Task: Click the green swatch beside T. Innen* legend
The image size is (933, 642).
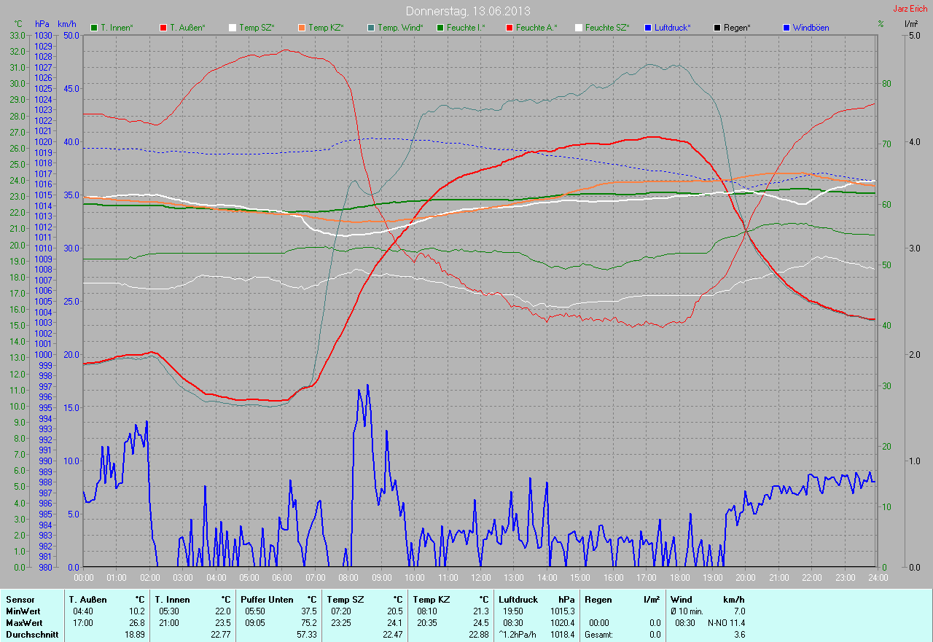Action: tap(94, 28)
